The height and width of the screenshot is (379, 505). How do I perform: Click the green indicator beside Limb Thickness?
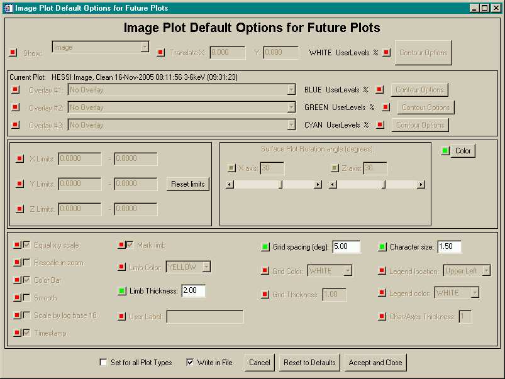tap(122, 291)
